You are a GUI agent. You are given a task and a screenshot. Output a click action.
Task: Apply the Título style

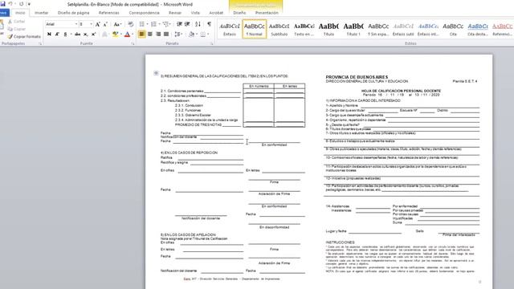pyautogui.click(x=328, y=29)
